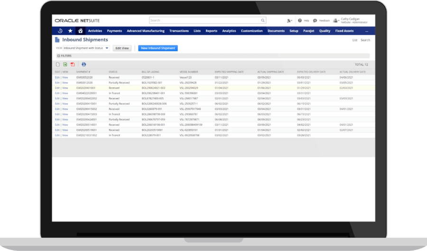Click the search magnifier icon
The width and height of the screenshot is (427, 251).
tap(263, 20)
